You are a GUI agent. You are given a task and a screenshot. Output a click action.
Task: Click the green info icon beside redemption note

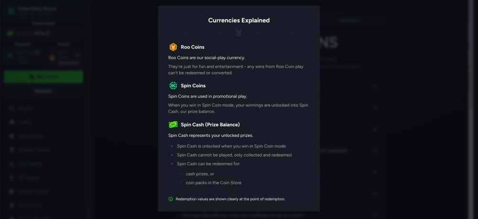tap(171, 199)
